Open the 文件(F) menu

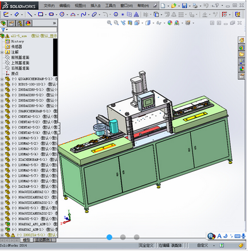pyautogui.click(x=49, y=6)
